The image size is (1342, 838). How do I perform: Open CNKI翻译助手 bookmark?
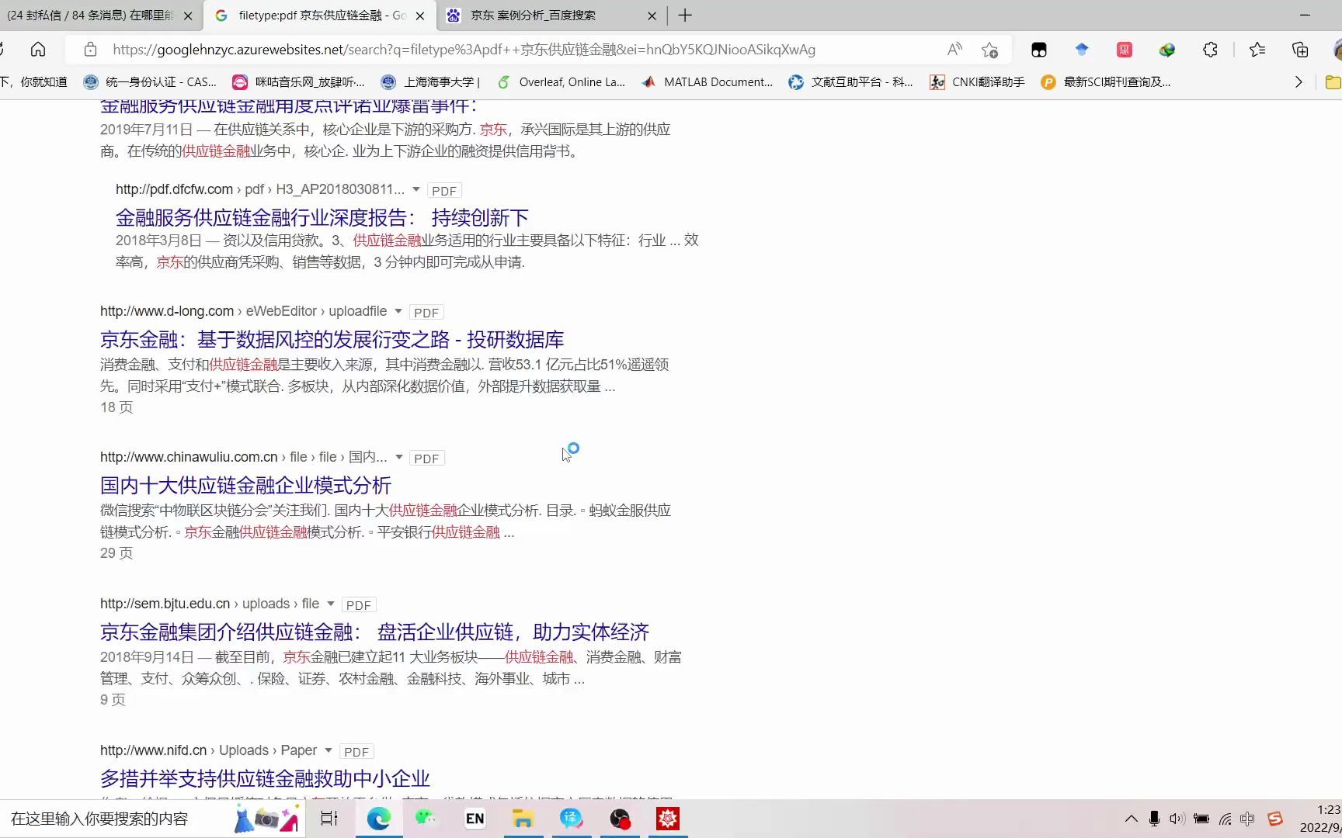tap(977, 82)
